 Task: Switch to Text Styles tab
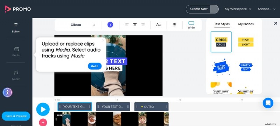pos(222,24)
